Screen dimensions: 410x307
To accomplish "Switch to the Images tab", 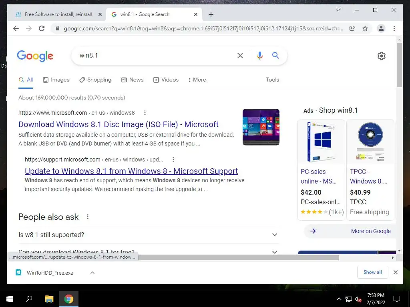I will (x=56, y=80).
